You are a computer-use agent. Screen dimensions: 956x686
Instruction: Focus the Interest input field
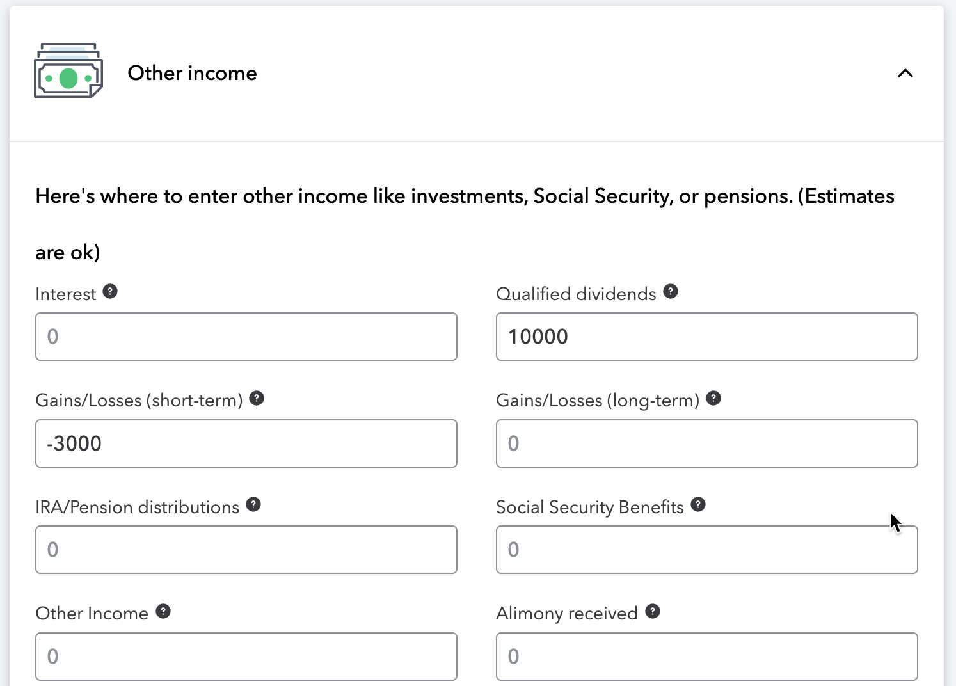246,337
